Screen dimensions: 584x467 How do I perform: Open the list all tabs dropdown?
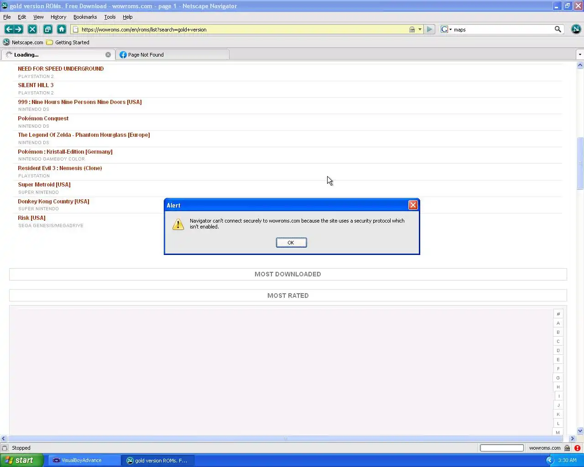[580, 55]
